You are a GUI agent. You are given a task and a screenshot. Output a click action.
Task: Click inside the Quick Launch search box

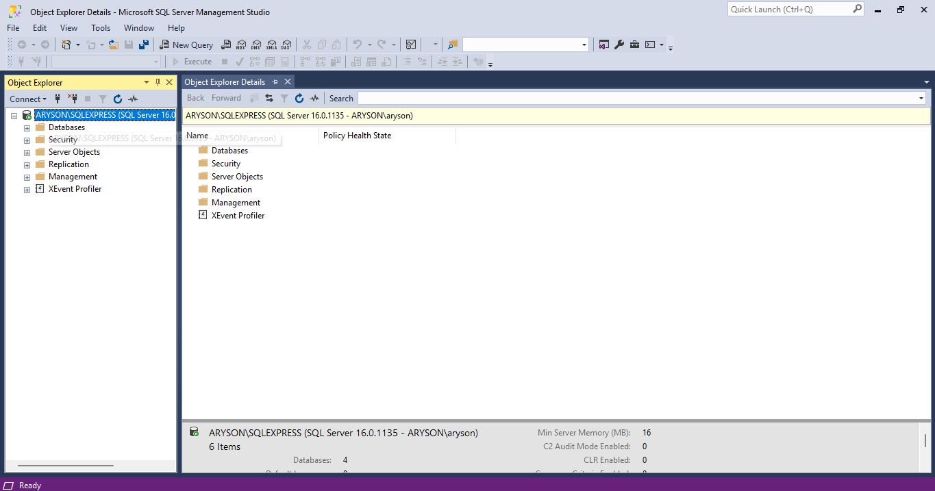click(x=791, y=9)
